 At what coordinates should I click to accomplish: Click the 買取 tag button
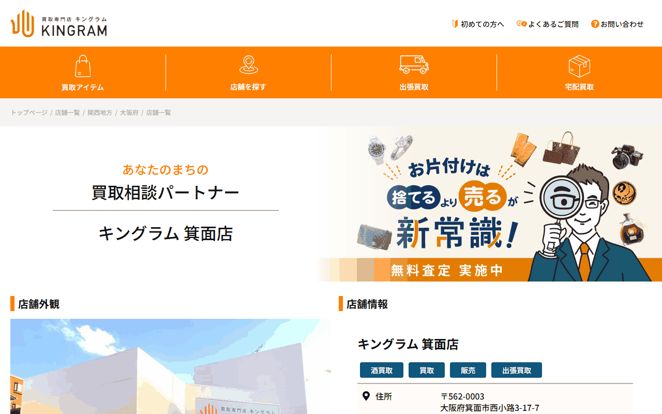point(427,370)
